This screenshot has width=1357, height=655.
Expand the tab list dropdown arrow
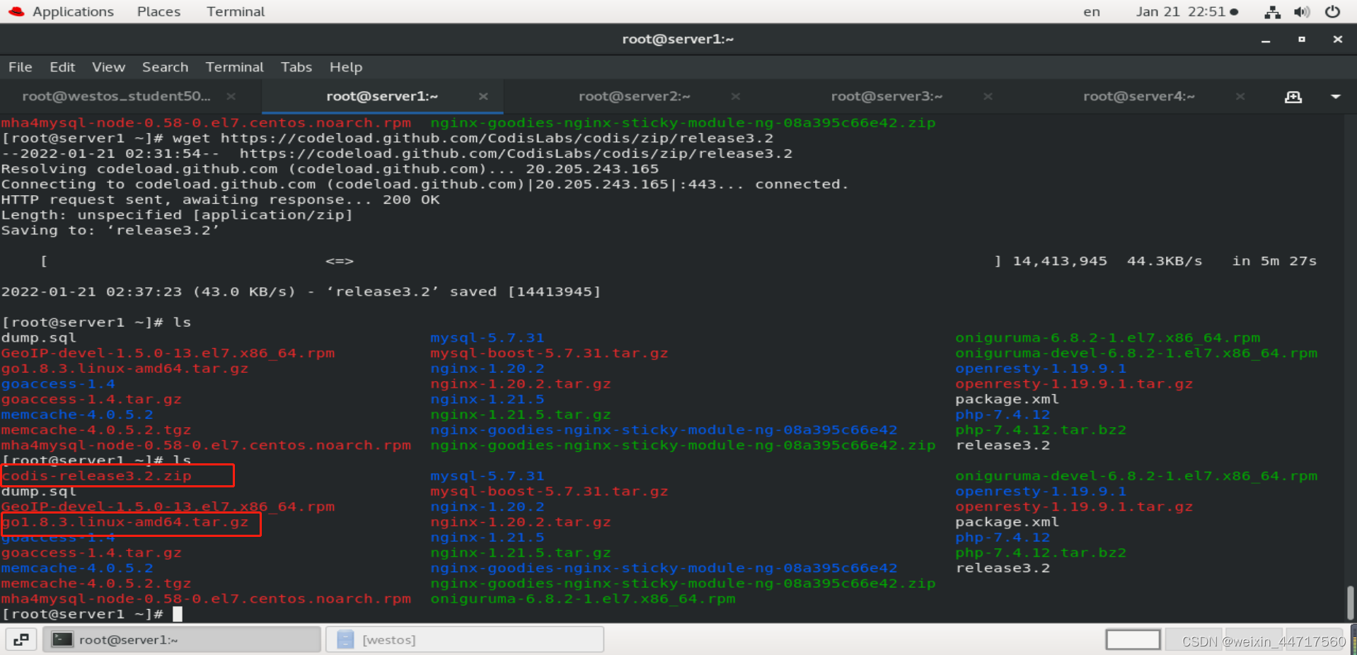(x=1336, y=97)
